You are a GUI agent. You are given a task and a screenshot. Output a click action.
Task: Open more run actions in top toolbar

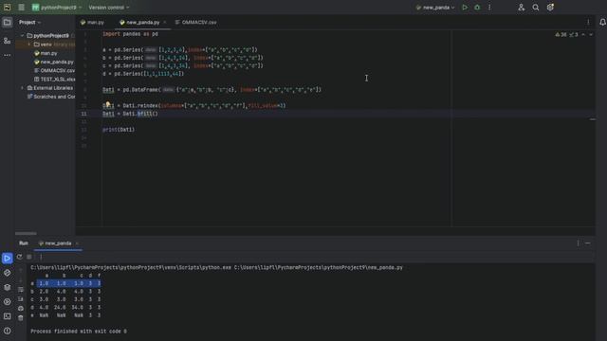click(489, 8)
